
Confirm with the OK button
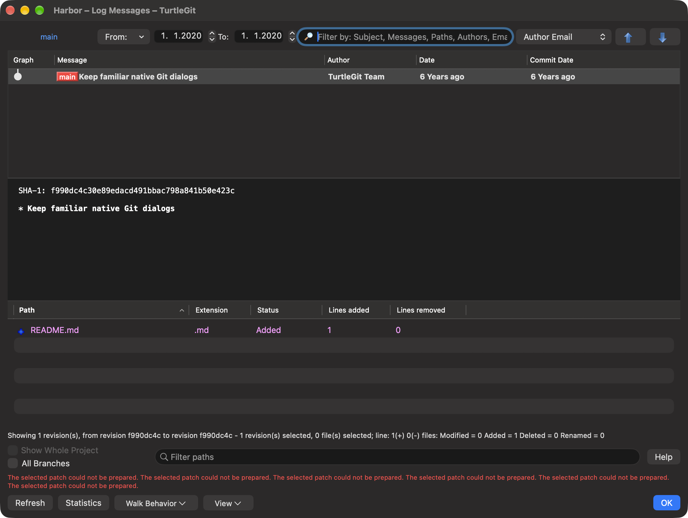[666, 503]
